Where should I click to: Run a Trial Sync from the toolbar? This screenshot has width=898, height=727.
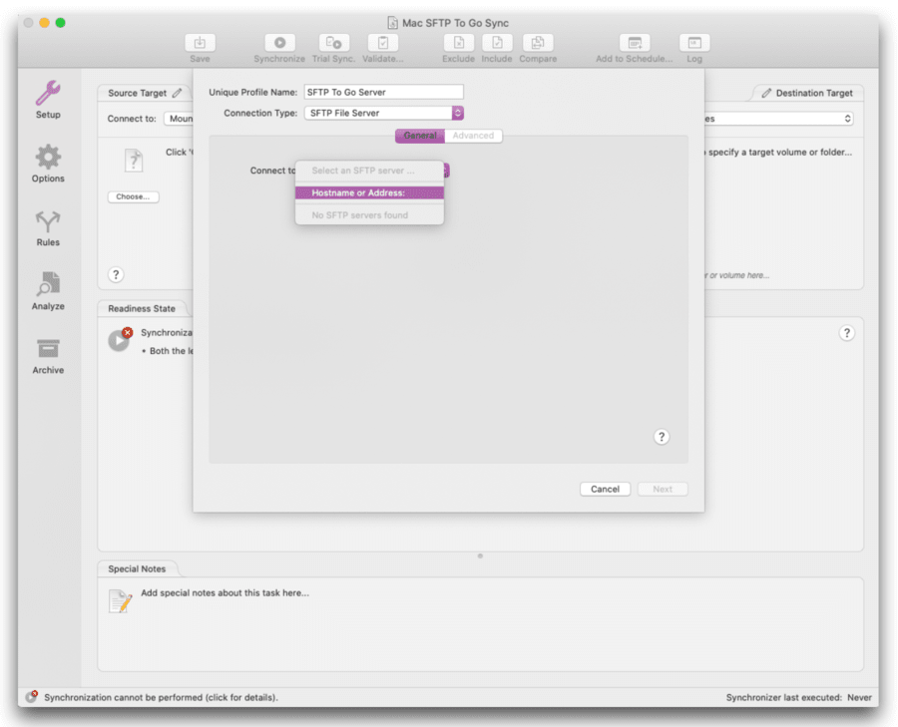[331, 44]
